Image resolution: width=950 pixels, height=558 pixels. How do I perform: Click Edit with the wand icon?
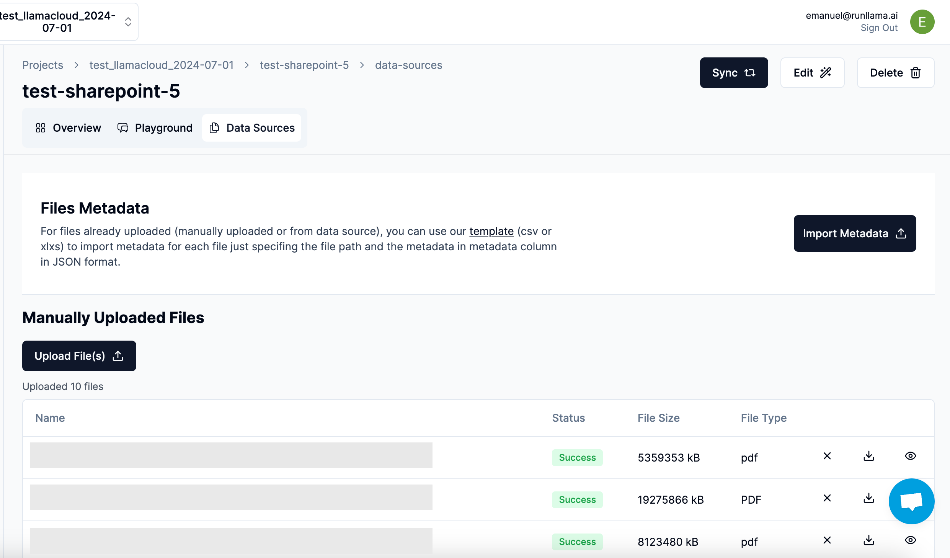click(x=812, y=73)
